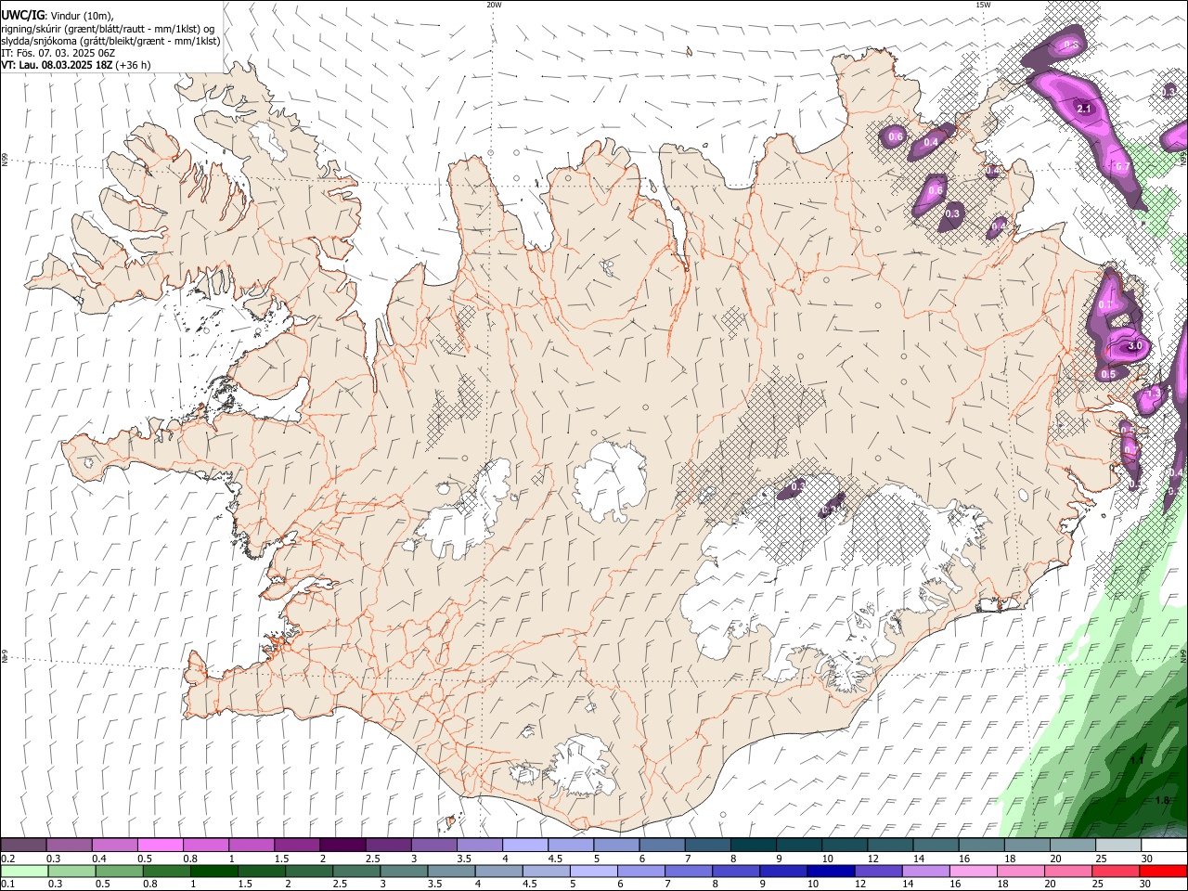
Task: Click the navy blue 10–12 swatch in rain legend
Action: coord(830,872)
